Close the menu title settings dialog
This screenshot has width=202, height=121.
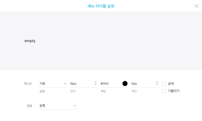point(196,6)
